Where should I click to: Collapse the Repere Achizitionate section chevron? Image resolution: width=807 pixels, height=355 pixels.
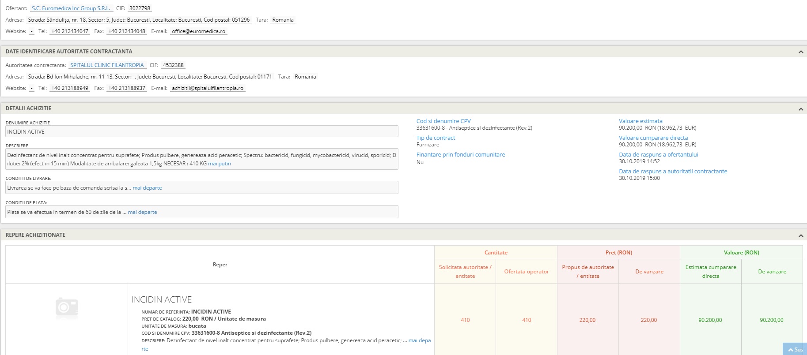click(800, 235)
